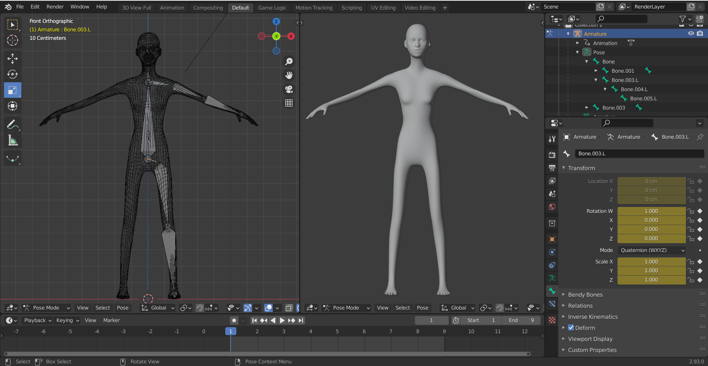Viewport: 708px width, 366px height.
Task: Toggle auto keying record button
Action: pyautogui.click(x=234, y=320)
